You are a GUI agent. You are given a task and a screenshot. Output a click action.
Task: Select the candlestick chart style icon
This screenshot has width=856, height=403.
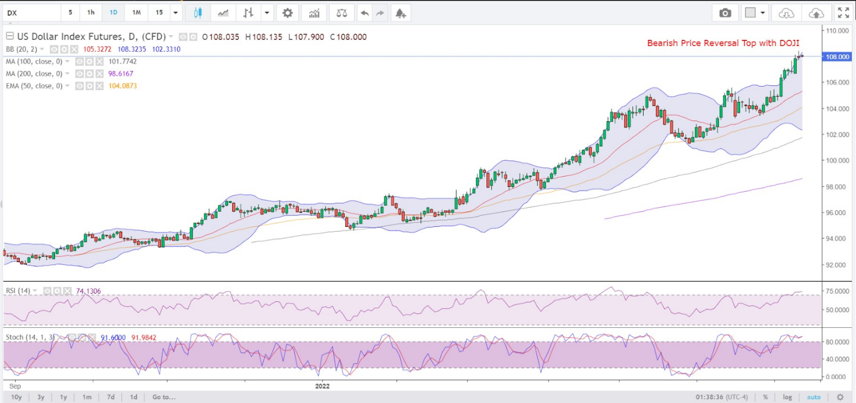198,13
